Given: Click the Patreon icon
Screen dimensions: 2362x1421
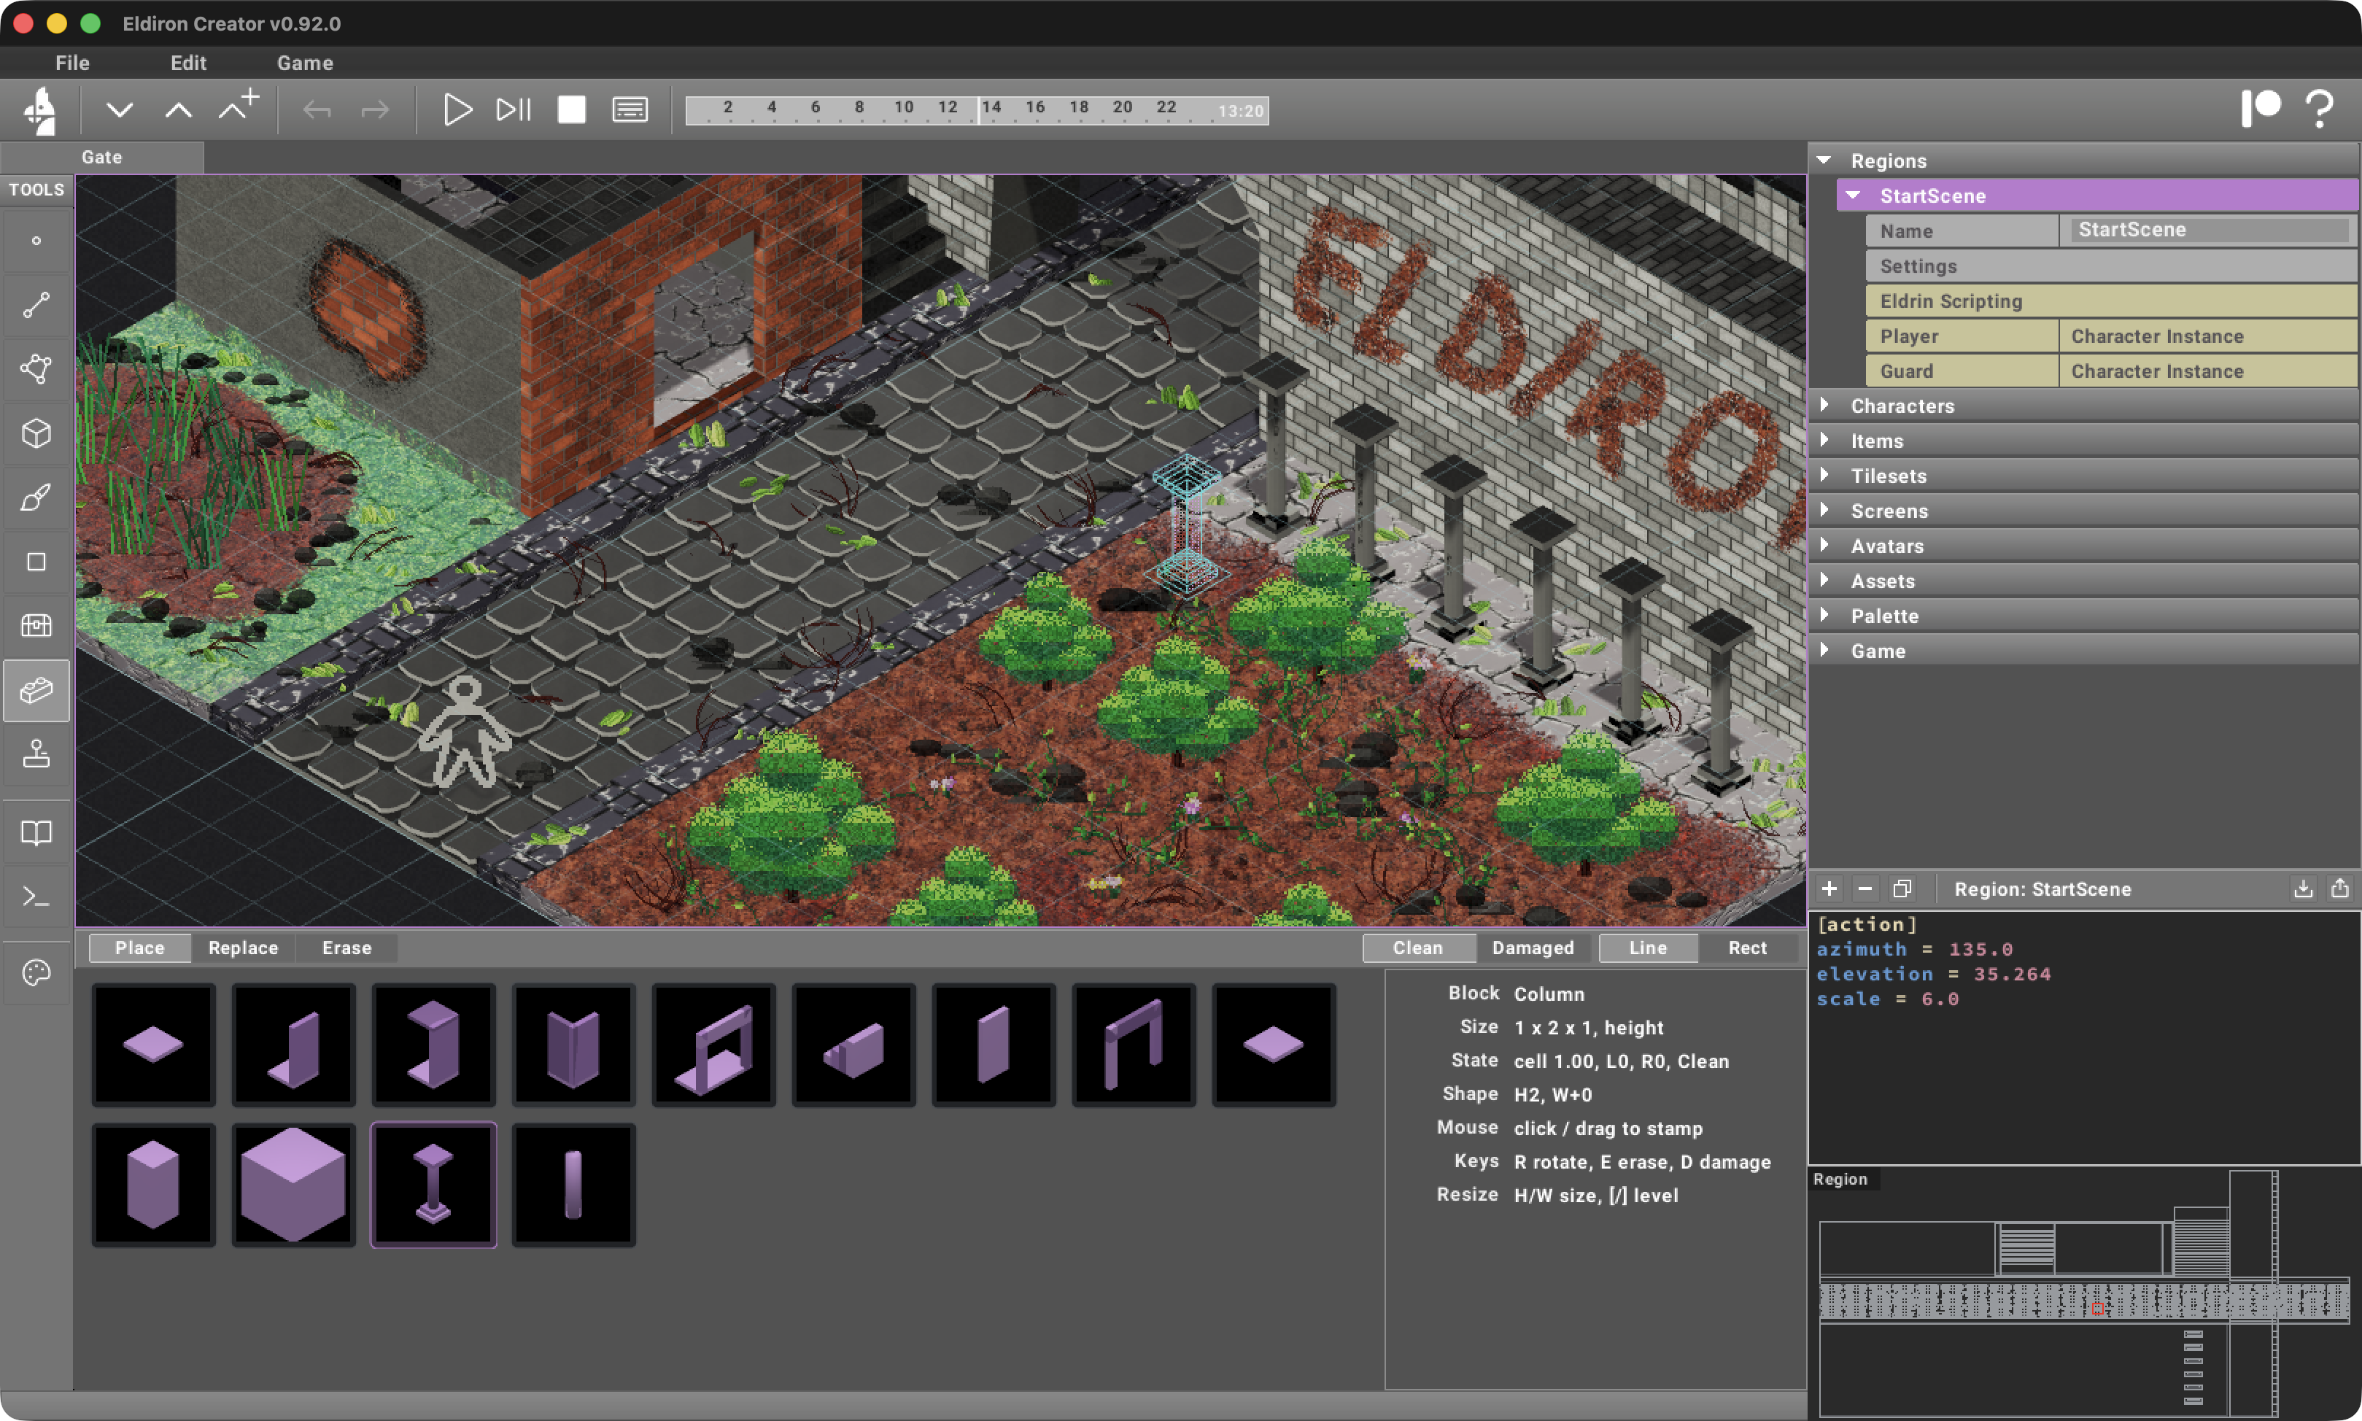Looking at the screenshot, I should [x=2261, y=108].
